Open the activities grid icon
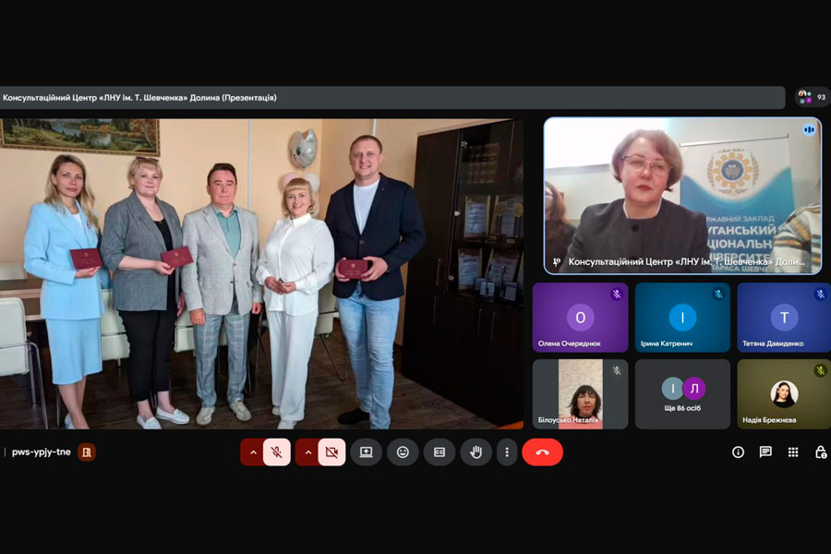 tap(793, 452)
